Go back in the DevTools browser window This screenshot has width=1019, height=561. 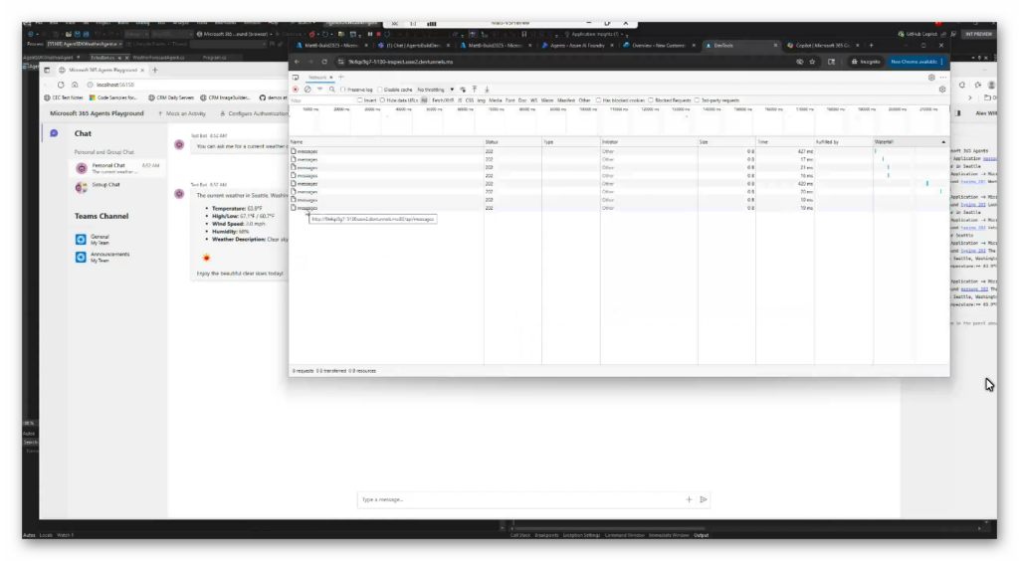(297, 62)
